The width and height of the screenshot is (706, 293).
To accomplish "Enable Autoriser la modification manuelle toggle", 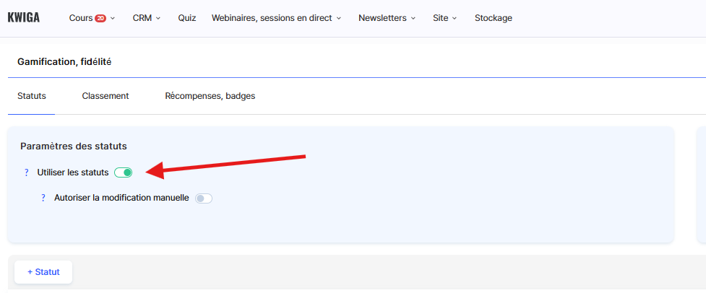I will pyautogui.click(x=204, y=198).
